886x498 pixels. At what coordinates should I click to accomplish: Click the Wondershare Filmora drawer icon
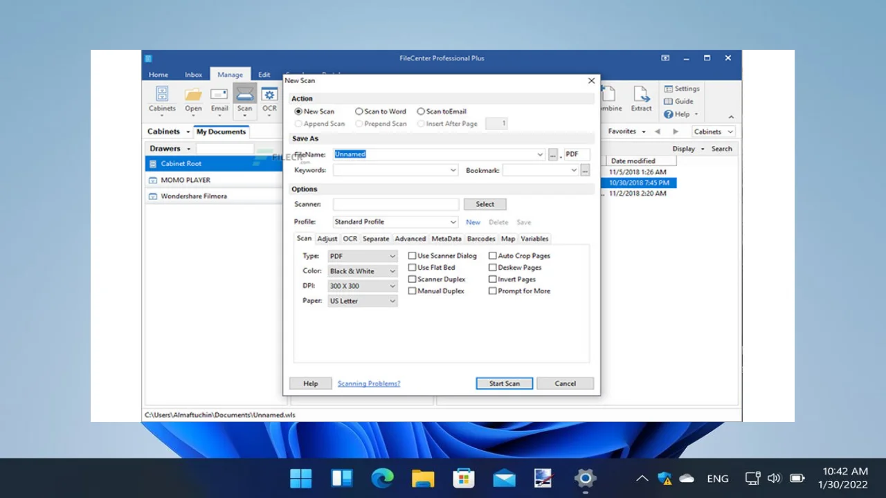(x=152, y=196)
